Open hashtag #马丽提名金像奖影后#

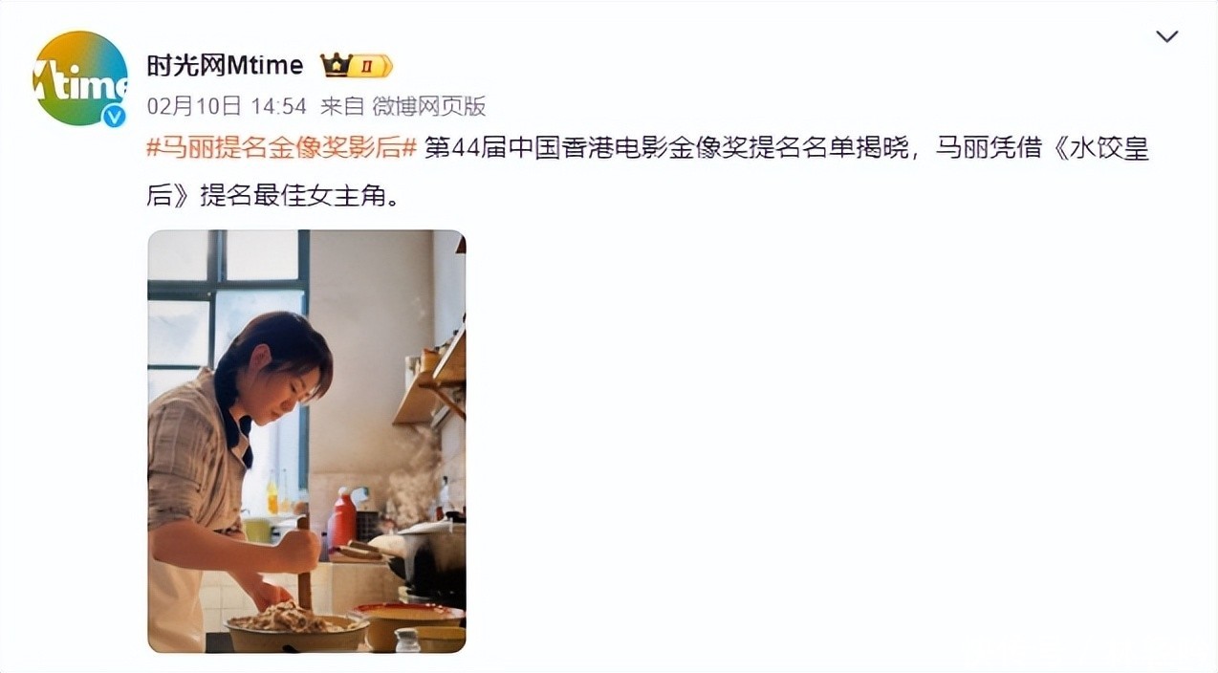tap(281, 148)
